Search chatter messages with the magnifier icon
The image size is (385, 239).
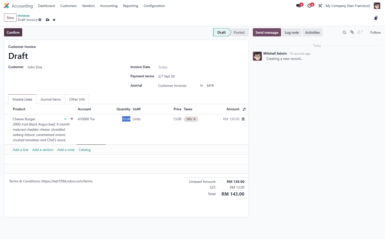pyautogui.click(x=344, y=32)
